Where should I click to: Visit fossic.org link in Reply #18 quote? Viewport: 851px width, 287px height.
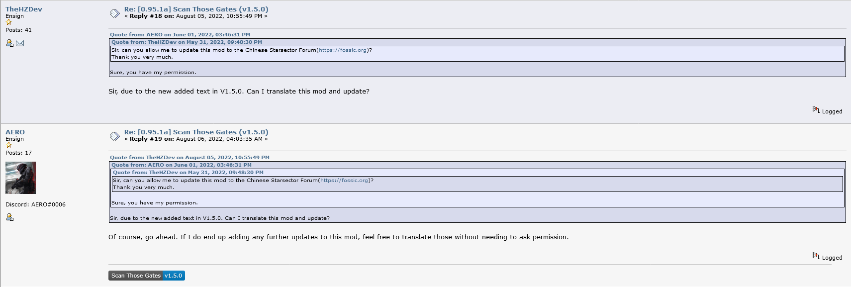click(343, 50)
